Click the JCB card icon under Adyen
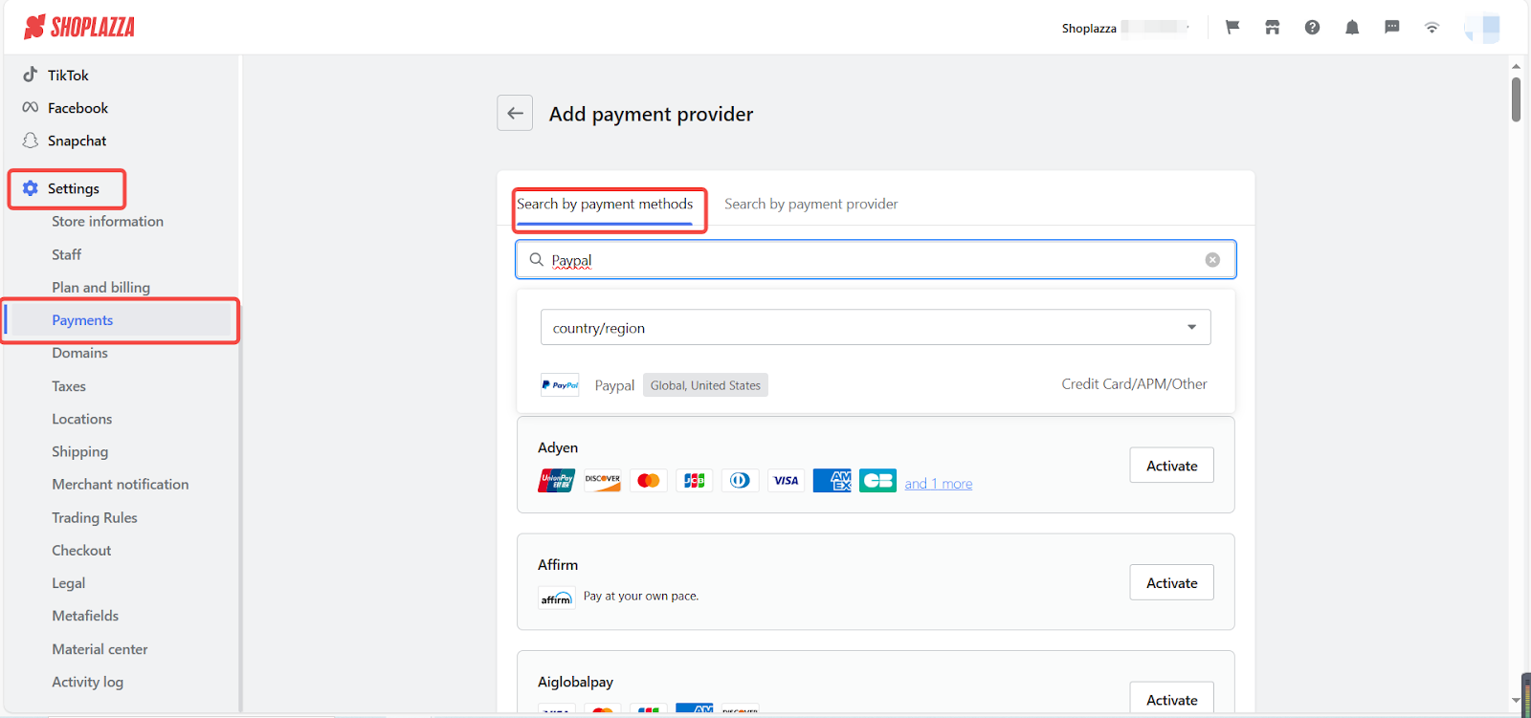The height and width of the screenshot is (718, 1531). tap(695, 480)
